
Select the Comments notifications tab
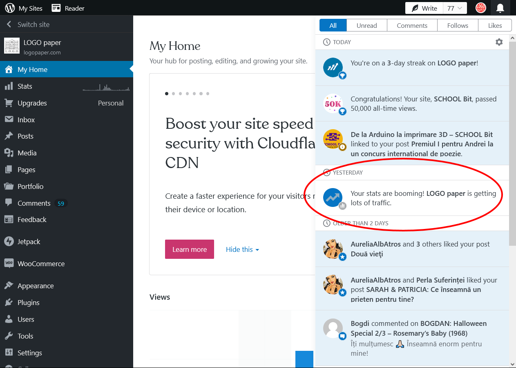coord(412,25)
